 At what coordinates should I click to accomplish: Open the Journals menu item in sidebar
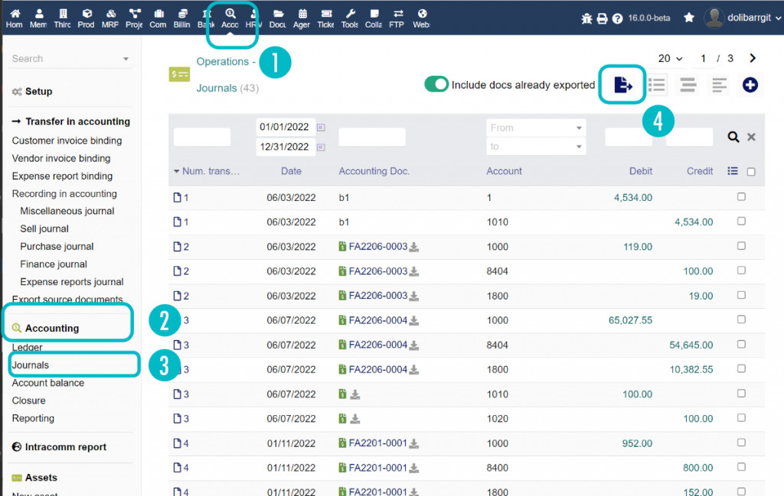point(31,365)
